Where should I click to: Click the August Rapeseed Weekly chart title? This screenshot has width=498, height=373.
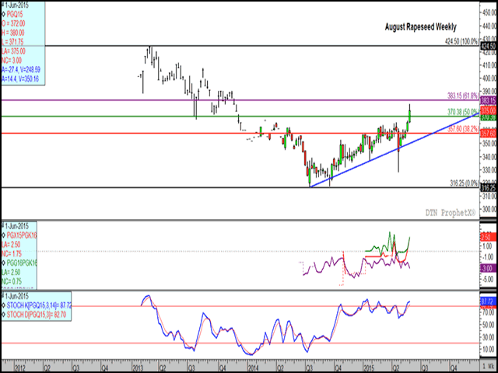(420, 27)
